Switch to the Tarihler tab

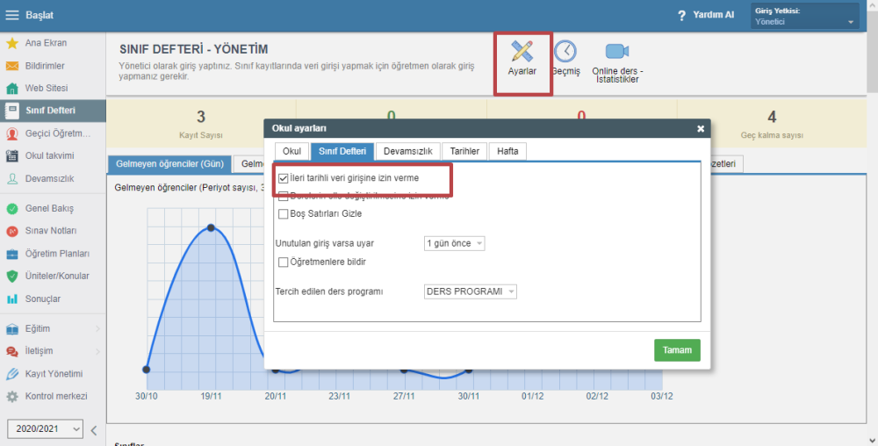(464, 151)
